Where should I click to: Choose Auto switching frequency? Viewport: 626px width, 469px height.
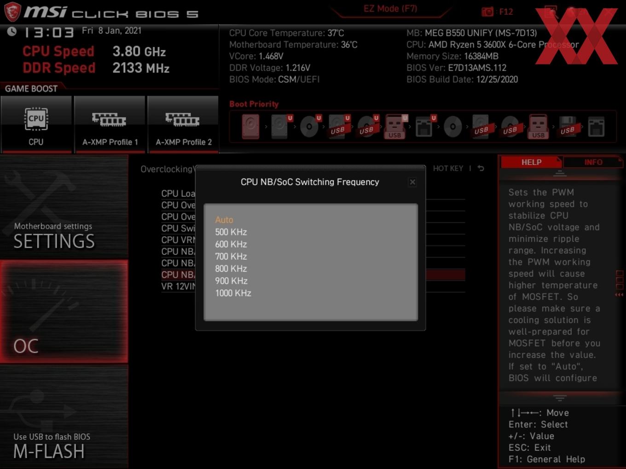224,220
